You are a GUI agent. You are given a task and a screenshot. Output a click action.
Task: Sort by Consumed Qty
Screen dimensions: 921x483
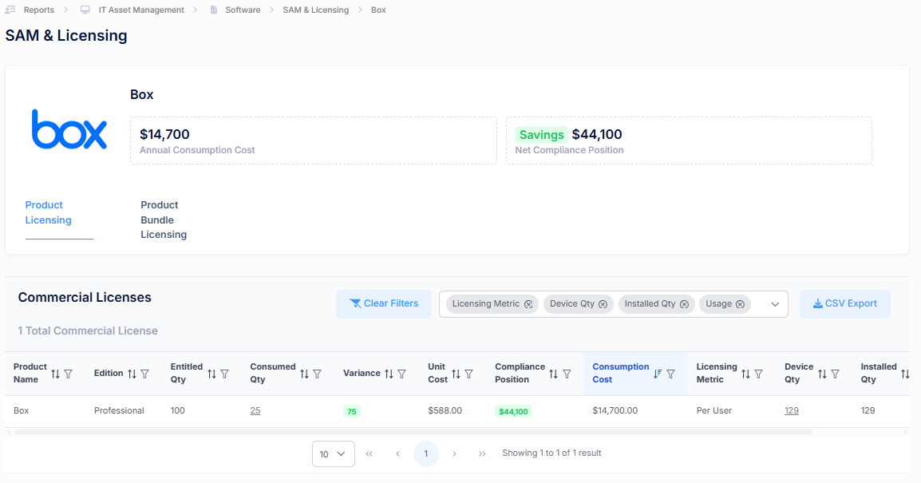pyautogui.click(x=304, y=374)
